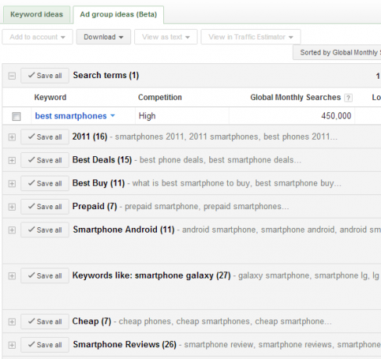Click Save all for Best Buy group
The height and width of the screenshot is (359, 381).
[45, 183]
